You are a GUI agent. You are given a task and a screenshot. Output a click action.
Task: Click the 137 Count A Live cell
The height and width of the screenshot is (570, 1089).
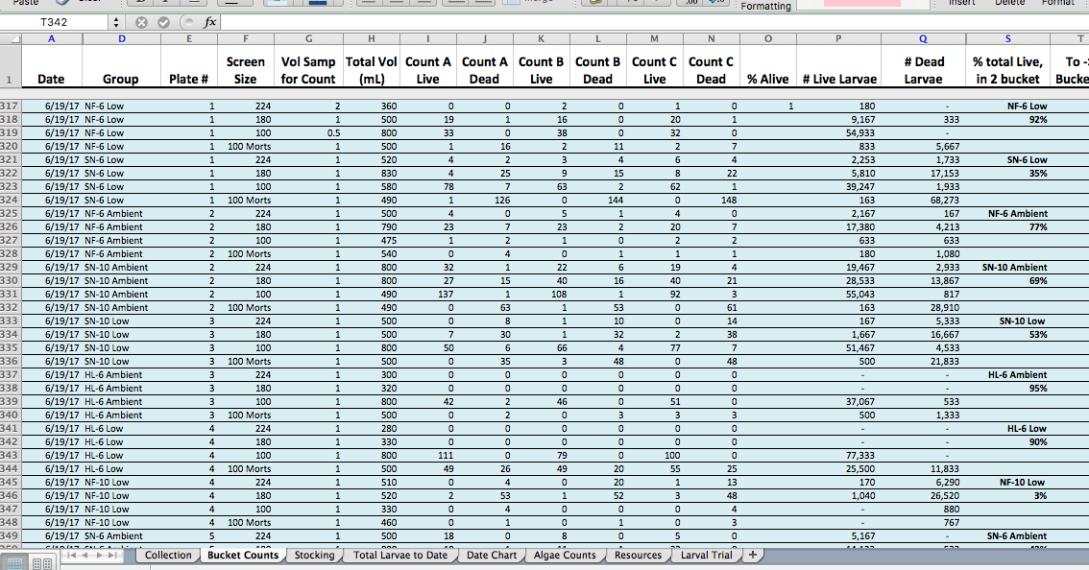click(428, 295)
